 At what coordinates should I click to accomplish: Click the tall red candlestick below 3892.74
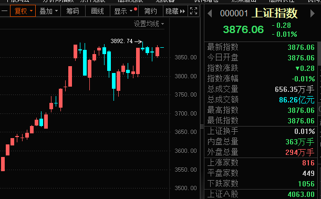[x=138, y=61]
